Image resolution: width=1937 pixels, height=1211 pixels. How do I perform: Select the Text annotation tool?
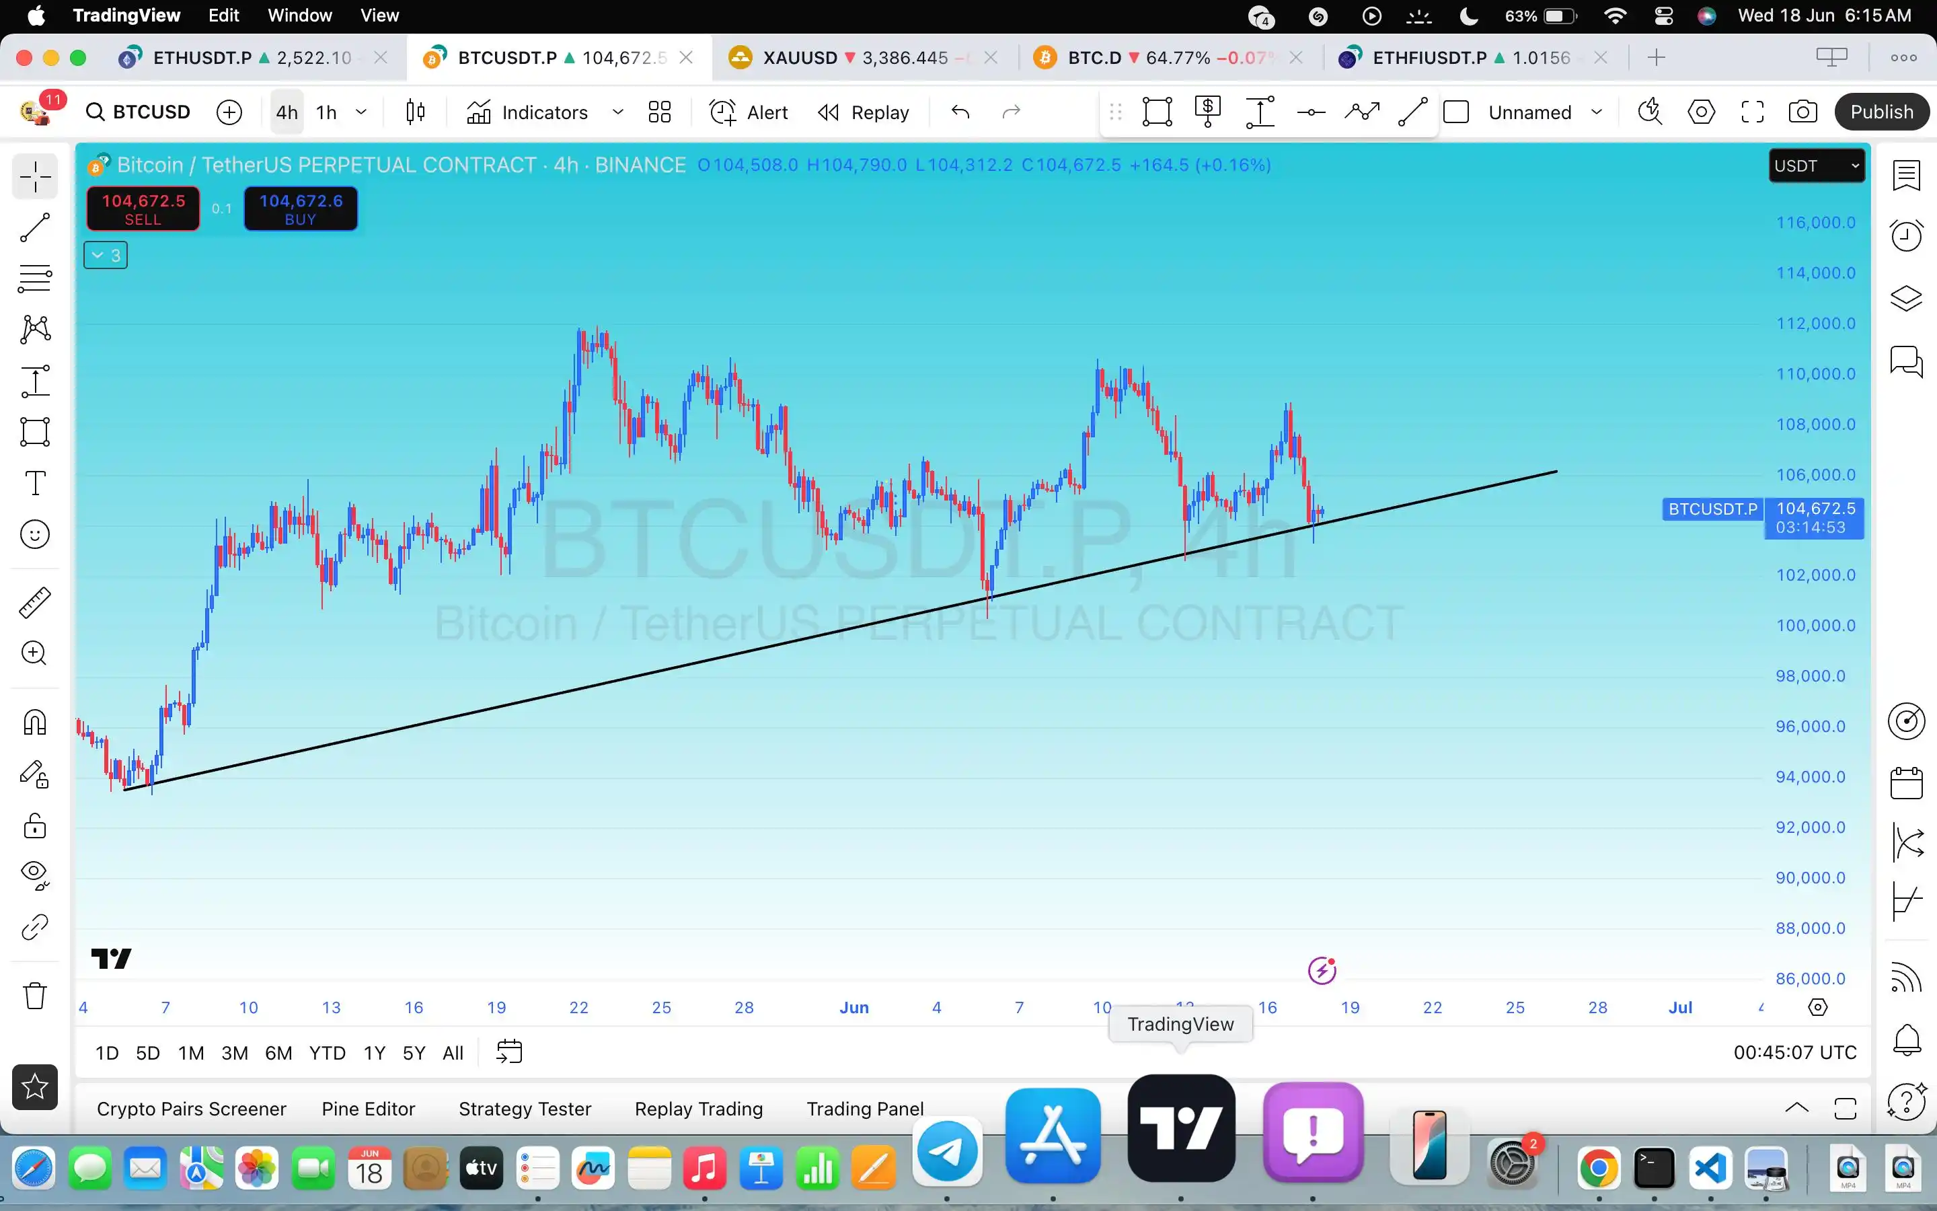pos(35,483)
